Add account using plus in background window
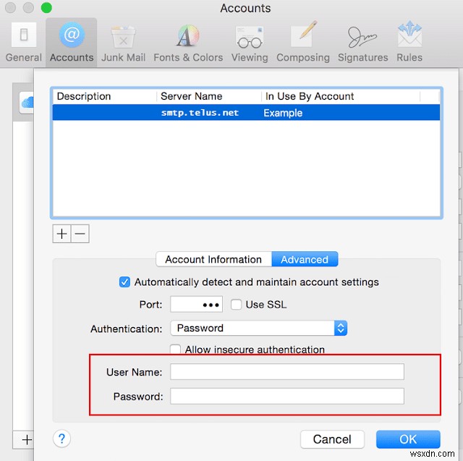The width and height of the screenshot is (463, 461). [x=27, y=440]
